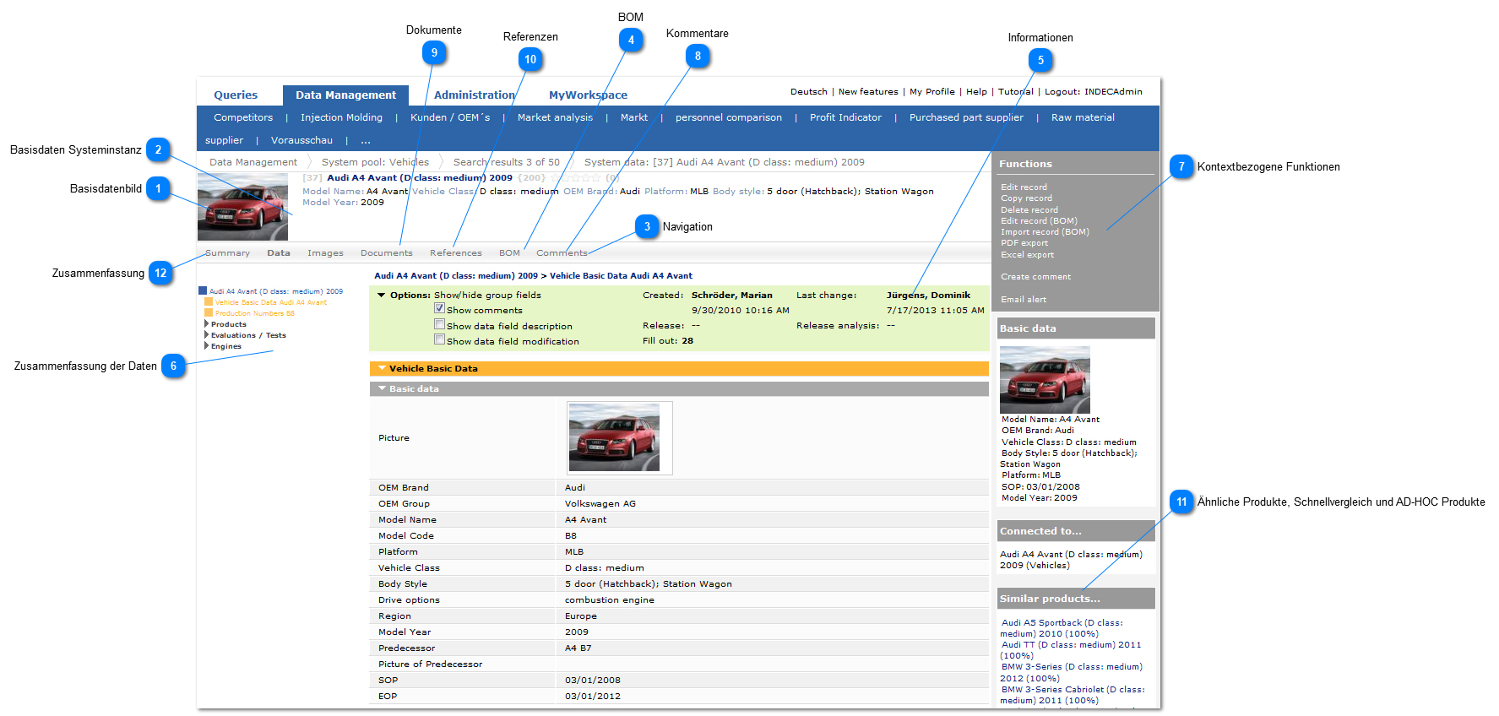Screen dimensions: 1499x716
Task: Toggle Show data field modification checkbox
Action: [x=439, y=339]
